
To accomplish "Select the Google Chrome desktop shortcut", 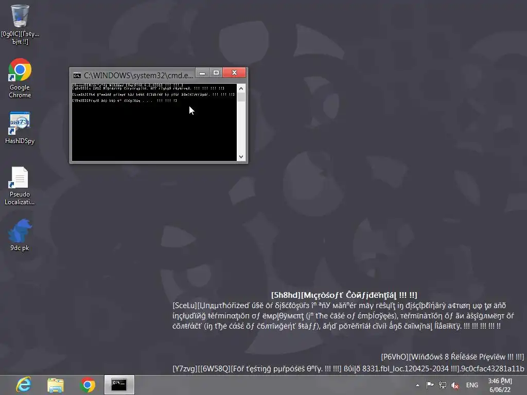I will 20,78.
